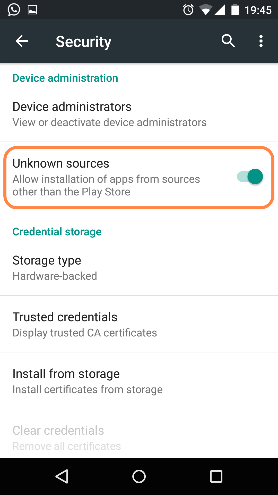Tap the image notification icon in status bar

[x=32, y=10]
